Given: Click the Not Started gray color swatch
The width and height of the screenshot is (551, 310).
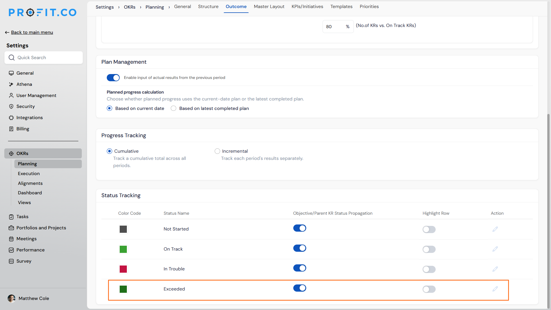Looking at the screenshot, I should click(123, 229).
